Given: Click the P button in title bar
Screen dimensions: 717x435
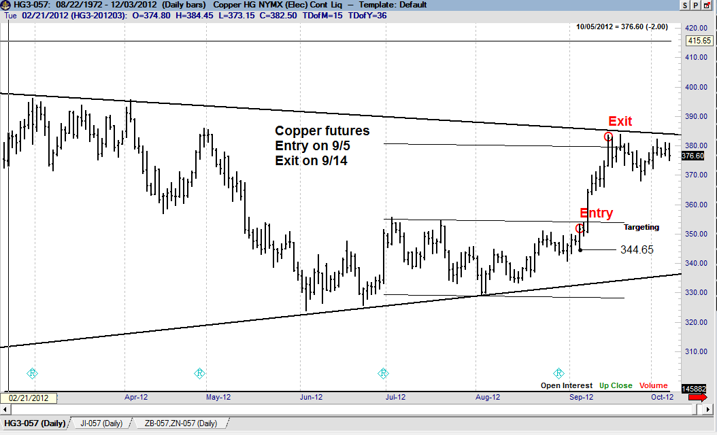Looking at the screenshot, I should point(695,5).
